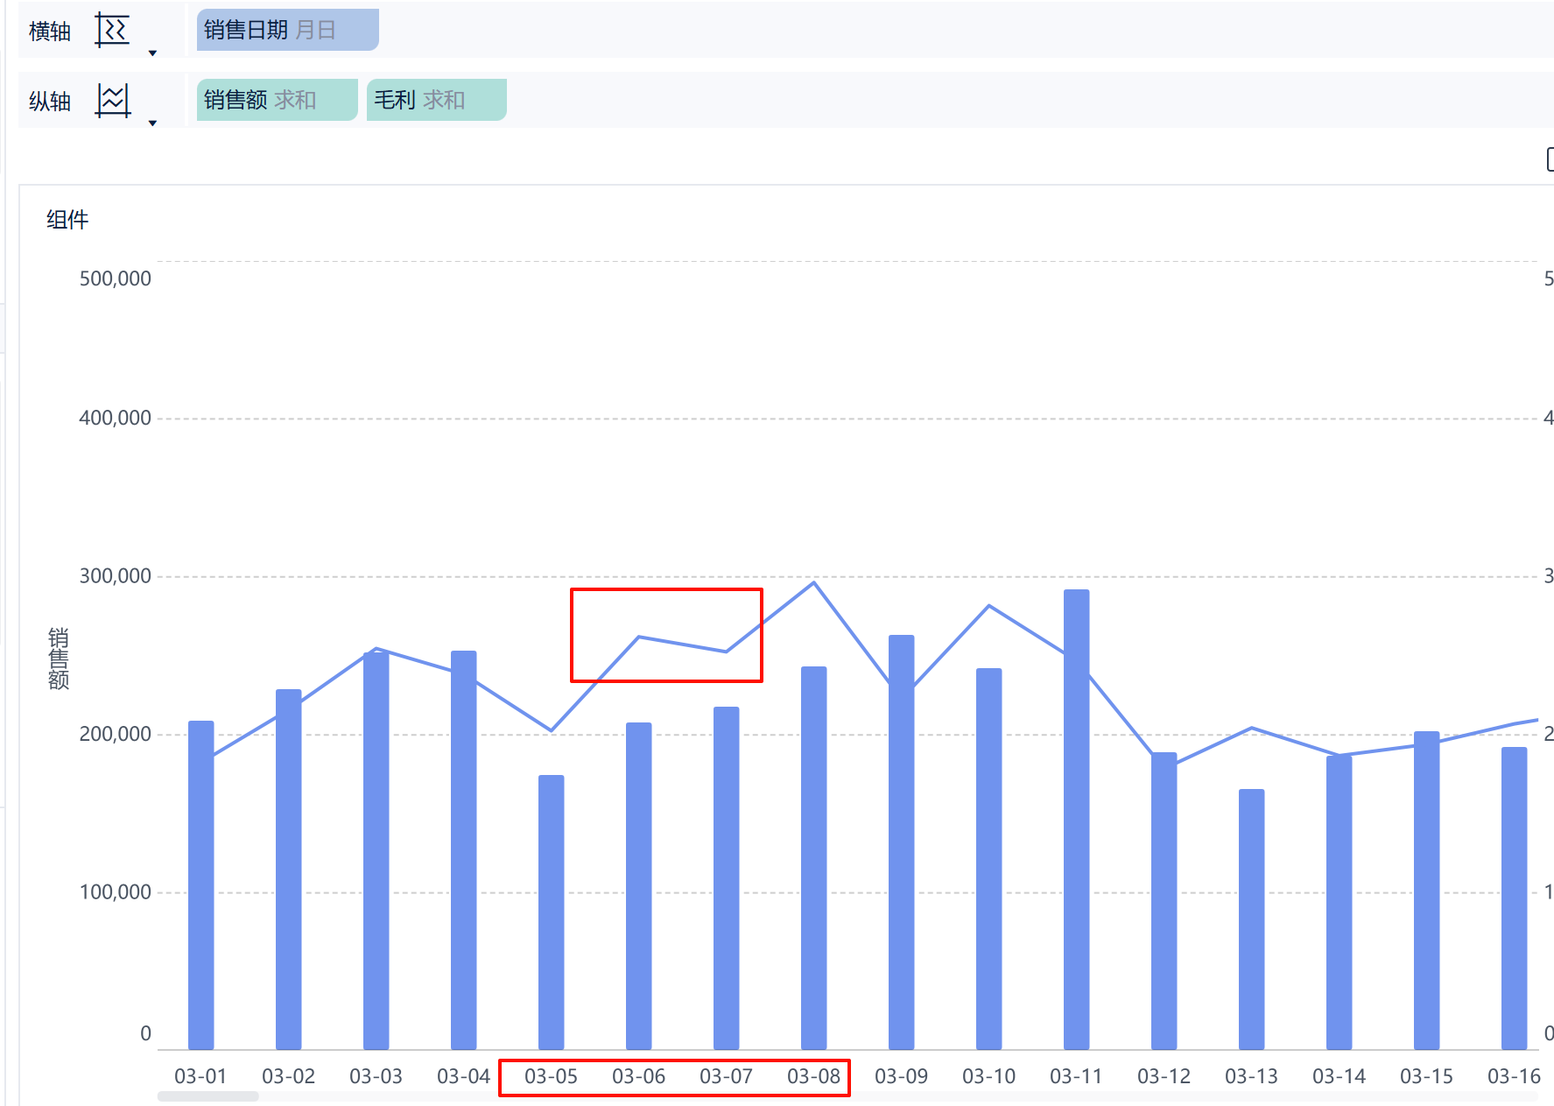
Task: Click the 销售额 y-axis title
Action: click(x=59, y=659)
